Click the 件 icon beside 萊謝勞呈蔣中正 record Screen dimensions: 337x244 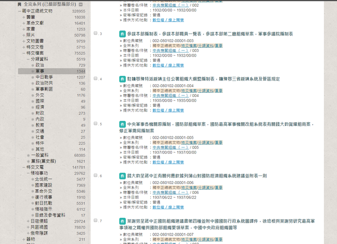click(x=122, y=221)
